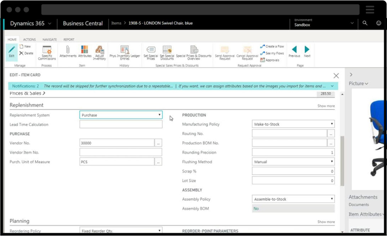387x236 pixels.
Task: Click the Edit pencil icon
Action: pyautogui.click(x=12, y=51)
